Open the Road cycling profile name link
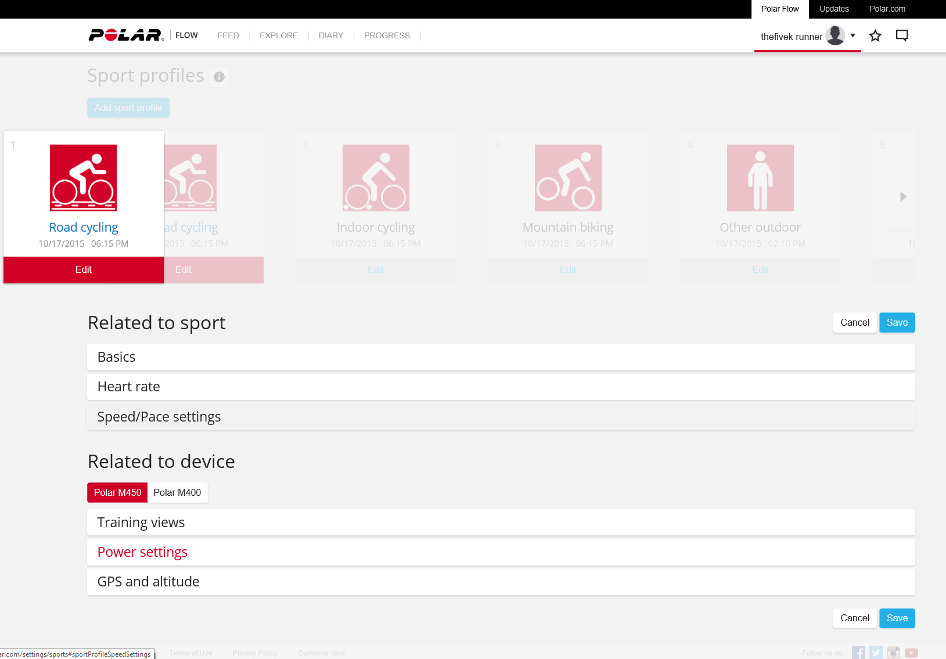The image size is (946, 659). (x=84, y=228)
